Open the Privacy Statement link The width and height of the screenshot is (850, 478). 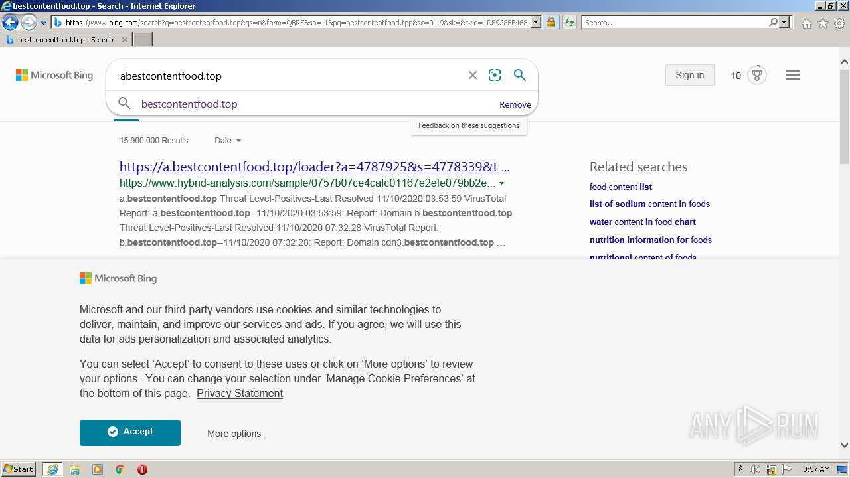(240, 394)
